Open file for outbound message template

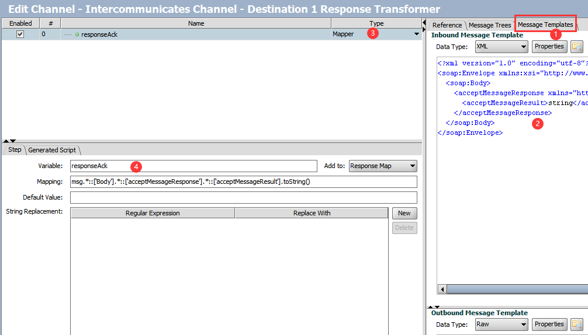click(576, 324)
